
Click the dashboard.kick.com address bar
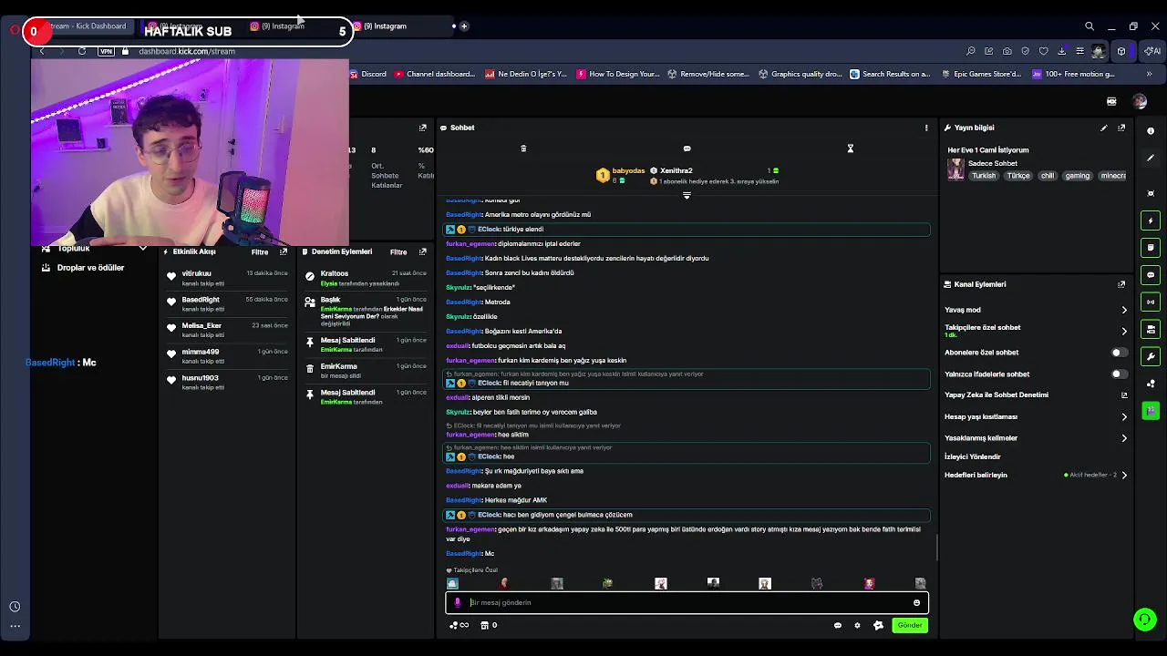point(187,51)
